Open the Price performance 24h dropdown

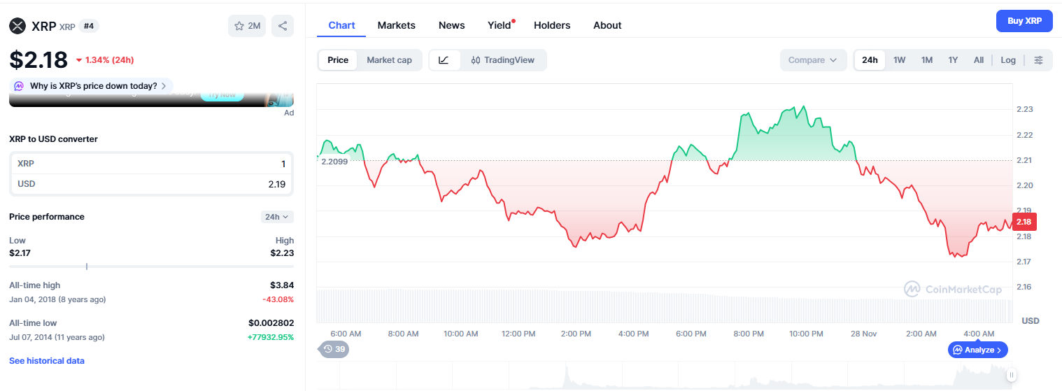click(x=277, y=217)
